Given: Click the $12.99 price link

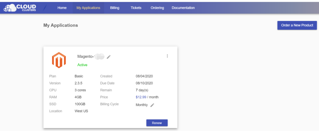Looking at the screenshot, I should click(141, 97).
